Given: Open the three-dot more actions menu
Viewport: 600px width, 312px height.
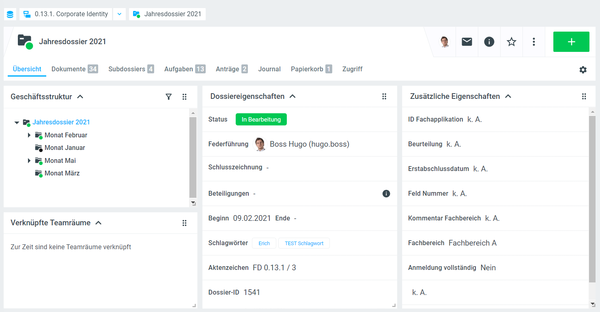Looking at the screenshot, I should pos(534,42).
